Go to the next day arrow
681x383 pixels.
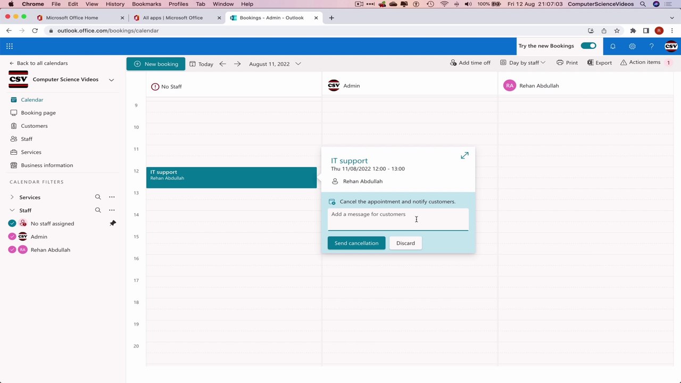pos(237,64)
